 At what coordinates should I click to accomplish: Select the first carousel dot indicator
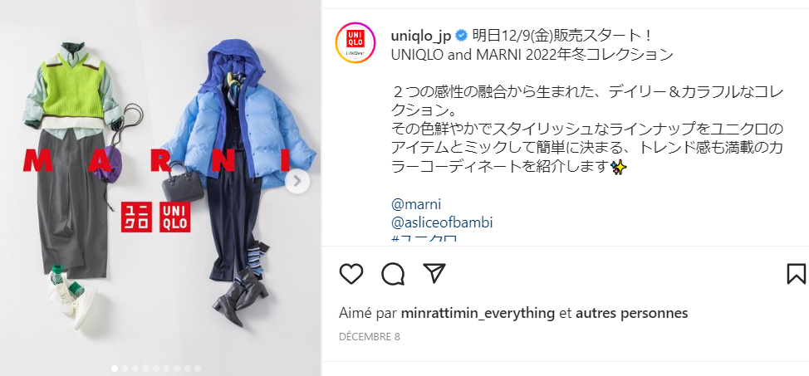pyautogui.click(x=115, y=369)
